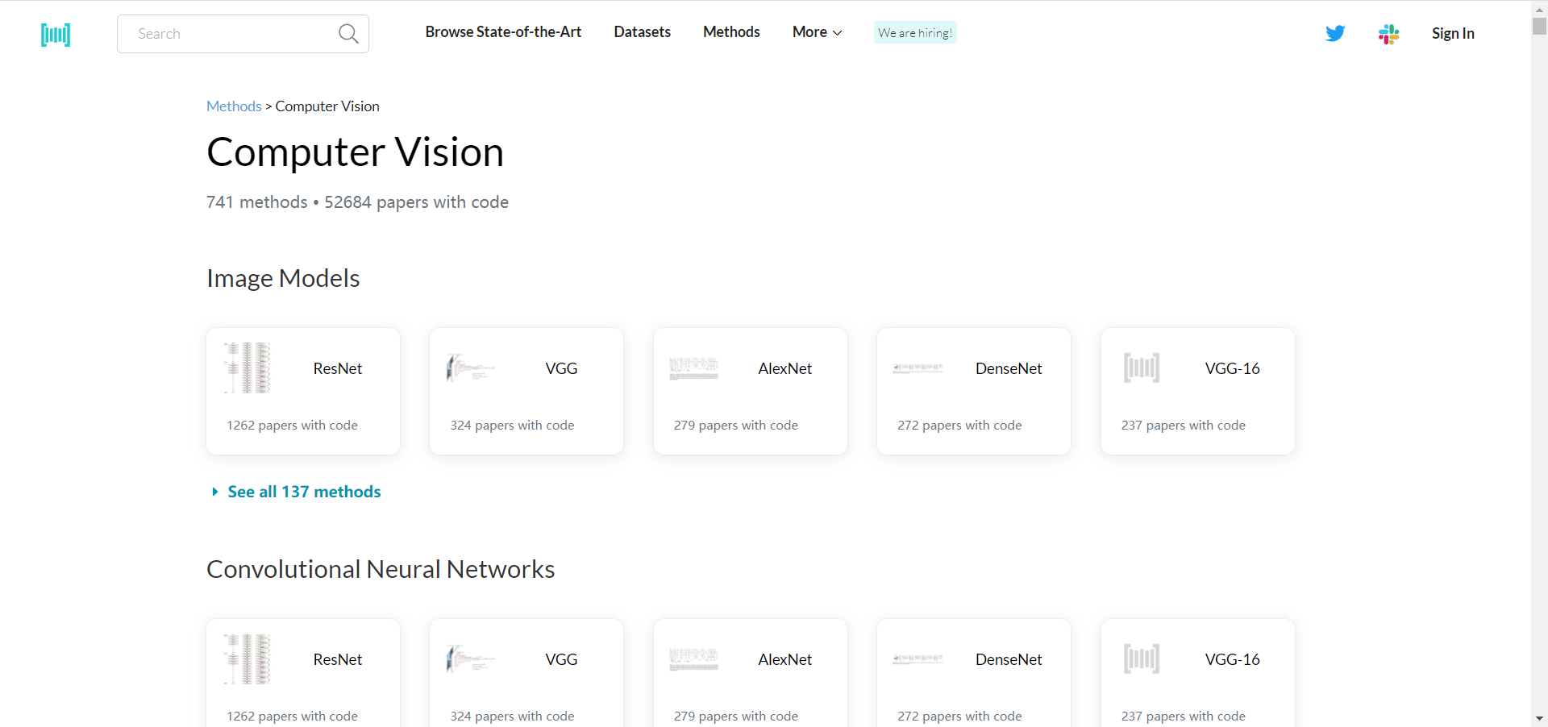Open Browse State-of-the-Art
This screenshot has width=1548, height=727.
(x=503, y=32)
